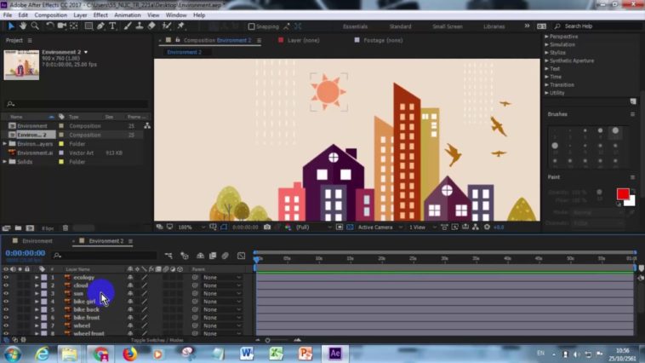Select the Hand tool in the toolbar
The image size is (645, 363).
click(22, 26)
